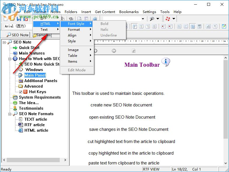The height and width of the screenshot is (172, 229).
Task: Select the Testimonials tree item
Action: (x=31, y=108)
